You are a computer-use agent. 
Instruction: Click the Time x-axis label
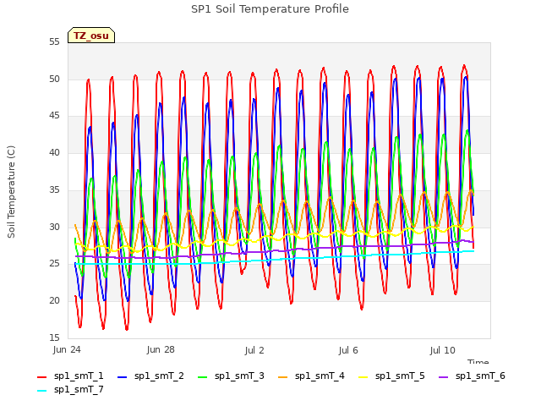478,361
